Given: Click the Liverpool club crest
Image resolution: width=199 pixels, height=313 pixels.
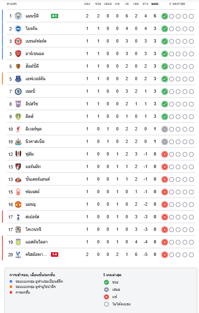Looking at the screenshot, I should (18, 129).
